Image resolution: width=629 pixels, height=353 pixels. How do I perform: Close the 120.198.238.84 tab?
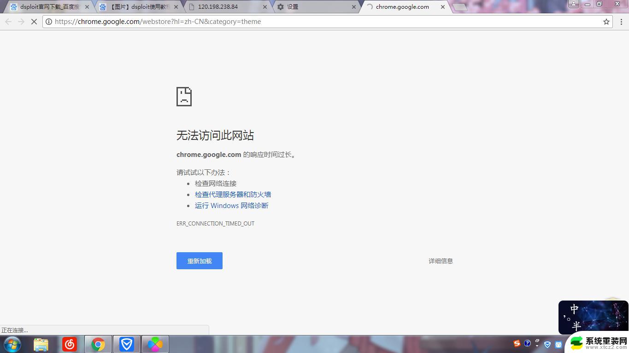(x=265, y=7)
